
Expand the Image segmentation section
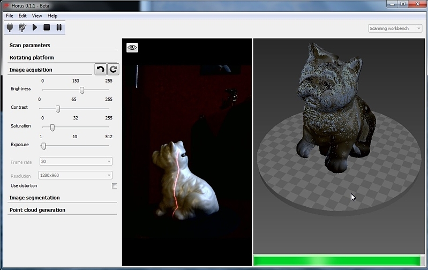click(x=35, y=198)
